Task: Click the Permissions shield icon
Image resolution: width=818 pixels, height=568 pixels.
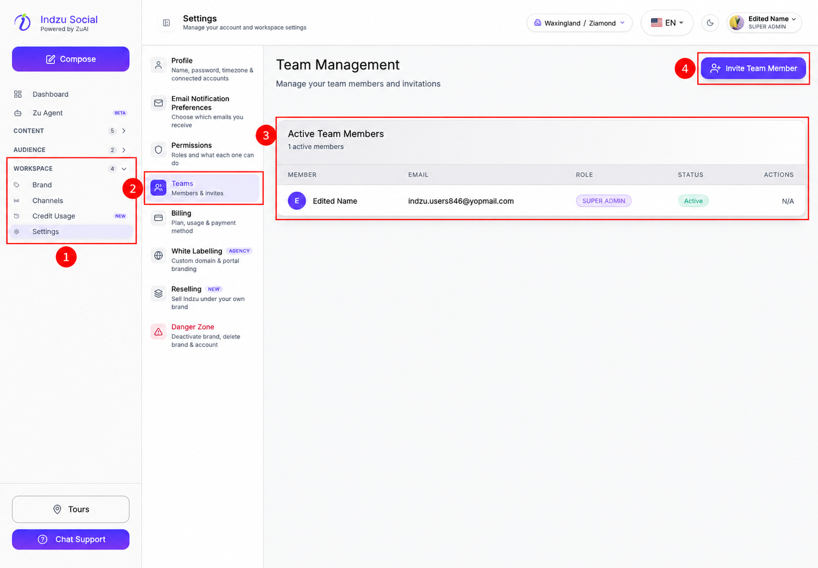Action: click(158, 150)
